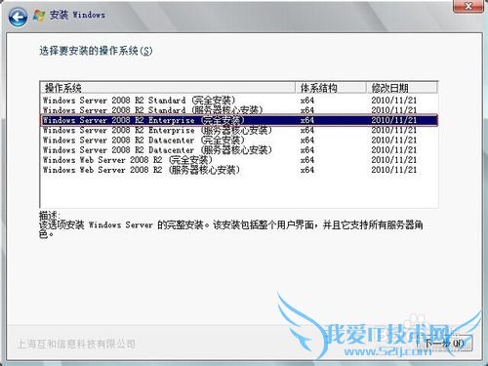Viewport: 488px width, 366px height.
Task: Go back using the blue arrow button
Action: click(x=18, y=17)
